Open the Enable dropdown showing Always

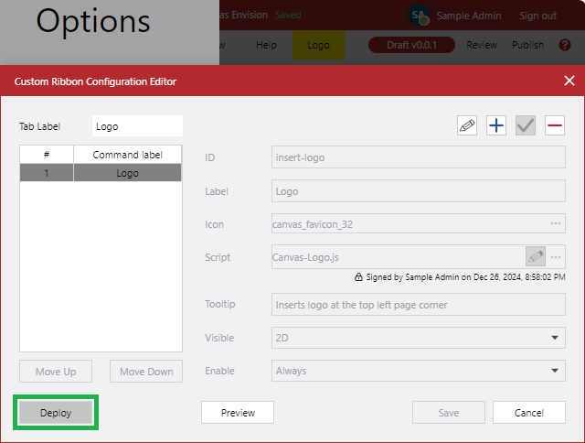[x=419, y=371]
